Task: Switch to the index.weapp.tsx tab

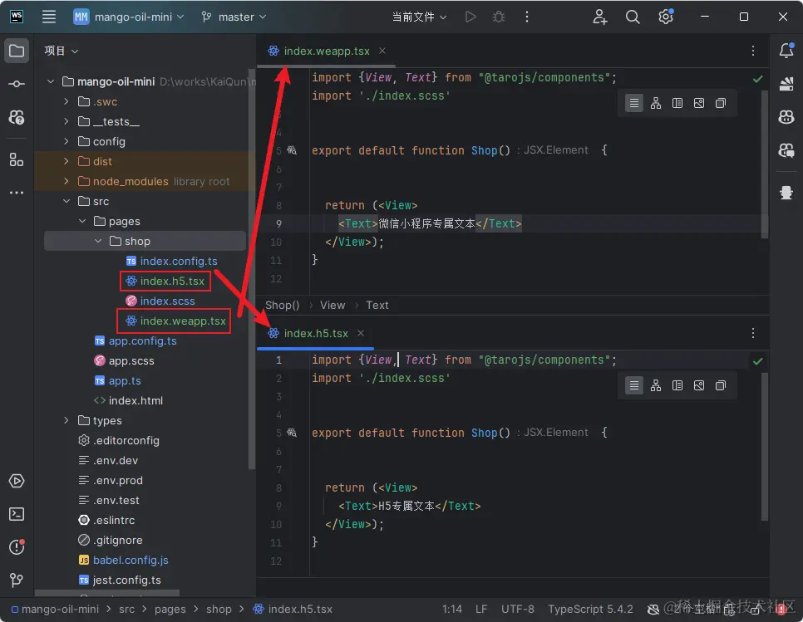Action: click(326, 51)
